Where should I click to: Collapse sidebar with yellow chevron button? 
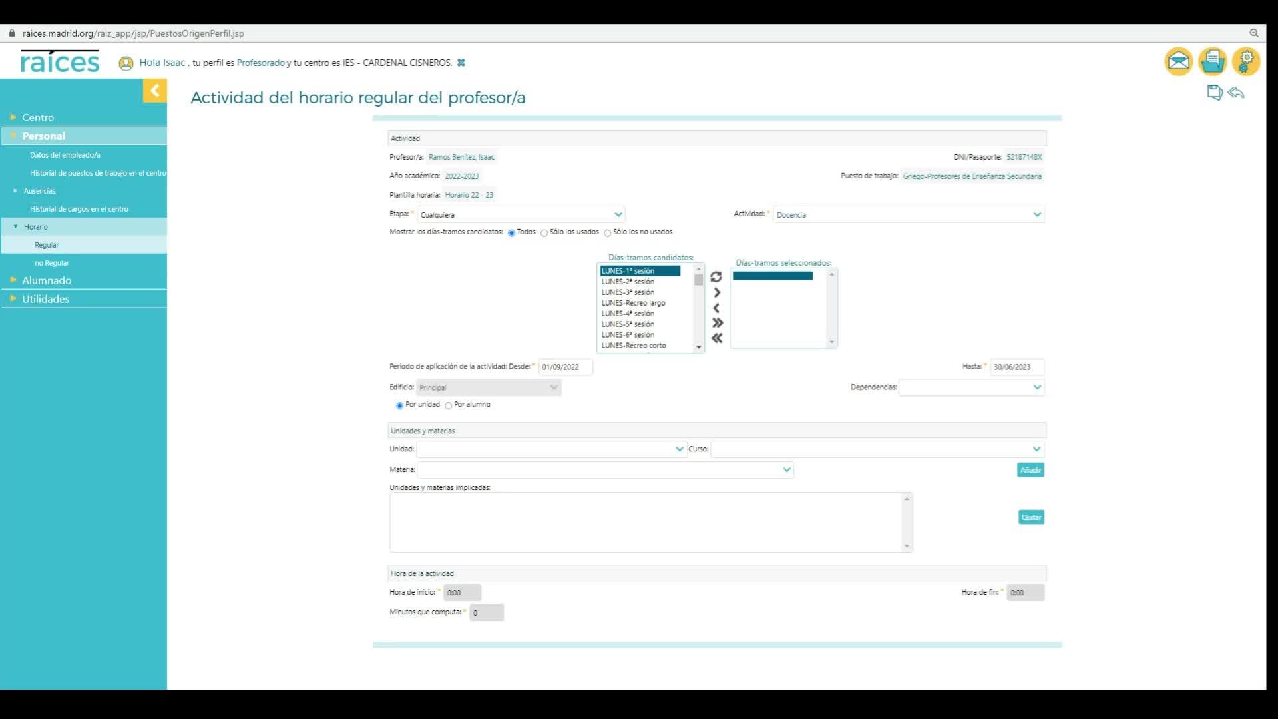pos(154,91)
